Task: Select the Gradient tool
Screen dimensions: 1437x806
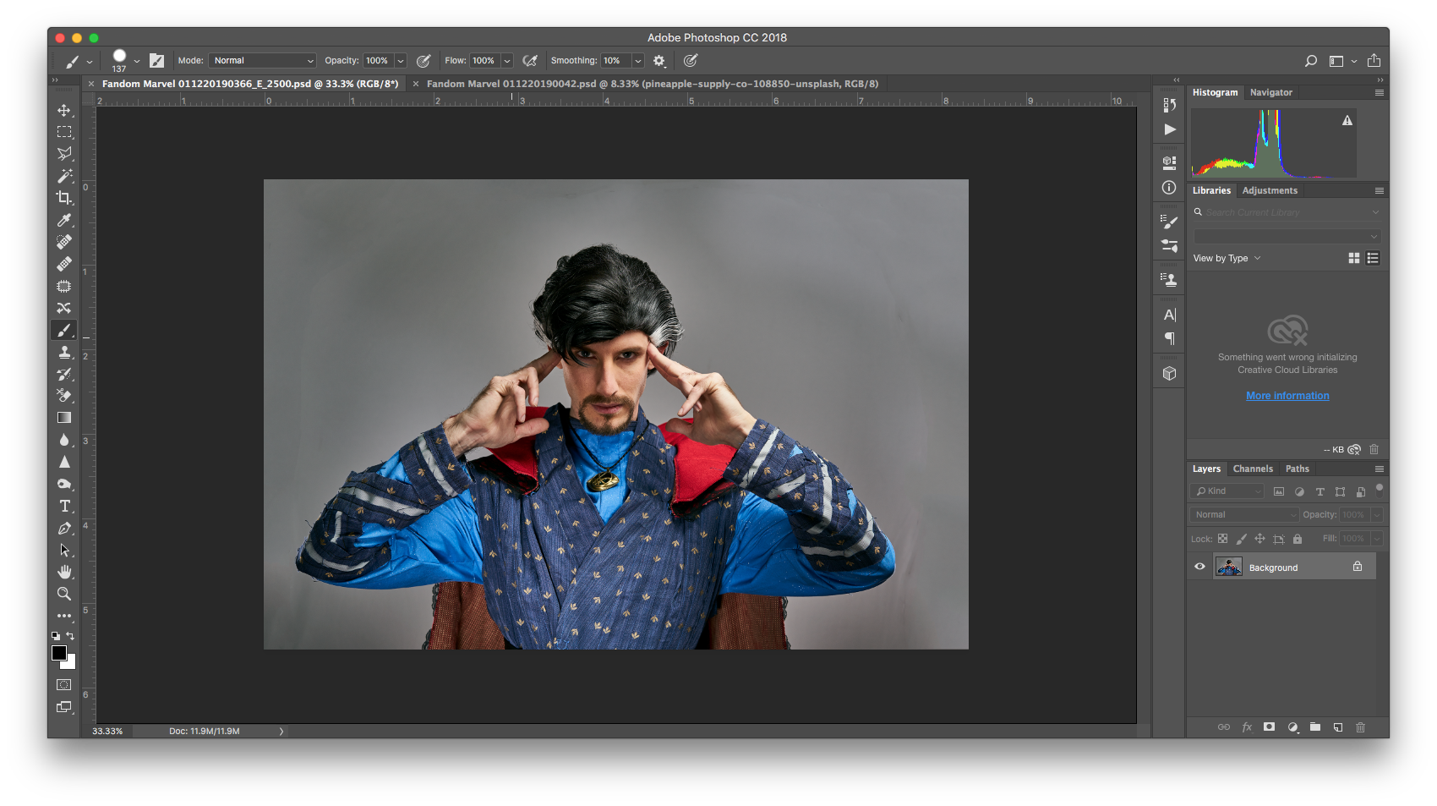Action: (64, 418)
